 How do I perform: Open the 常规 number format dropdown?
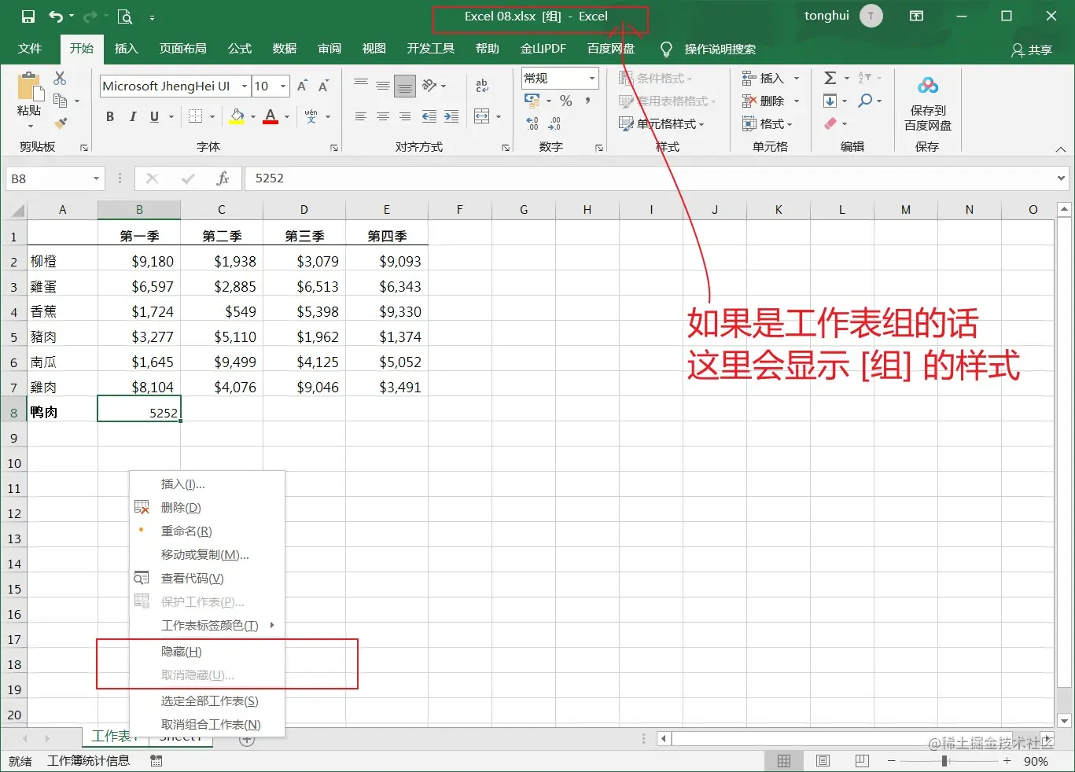(592, 78)
